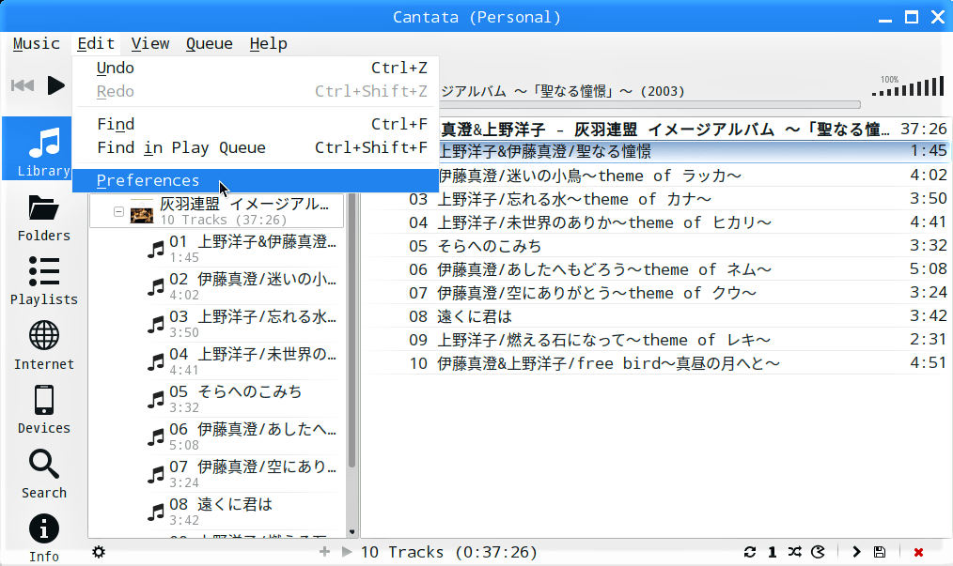Open Preferences from the Edit menu
This screenshot has width=953, height=566.
(x=256, y=181)
